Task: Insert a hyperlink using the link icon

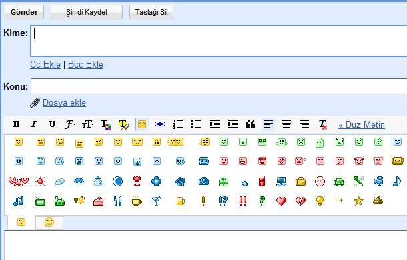Action: (160, 124)
